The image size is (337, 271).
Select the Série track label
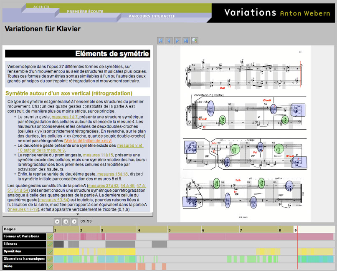click(x=24, y=266)
